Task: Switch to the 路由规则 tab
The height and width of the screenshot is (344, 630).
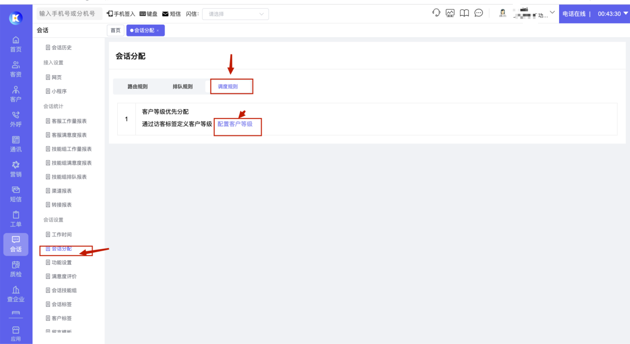Action: [x=137, y=86]
